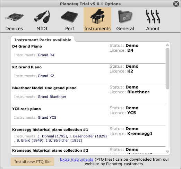181x169 pixels.
Task: Click the Licence value Bluethner
Action: (x=138, y=92)
